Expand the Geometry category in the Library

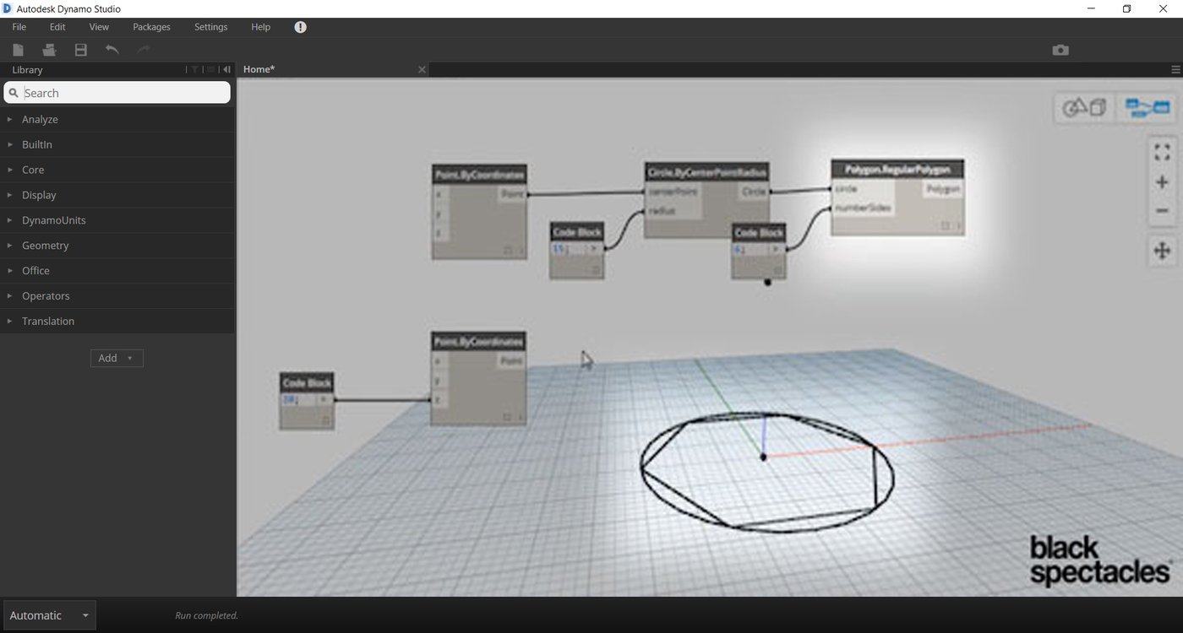[x=45, y=245]
